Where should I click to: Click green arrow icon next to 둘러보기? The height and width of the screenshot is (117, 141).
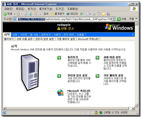(x=59, y=58)
